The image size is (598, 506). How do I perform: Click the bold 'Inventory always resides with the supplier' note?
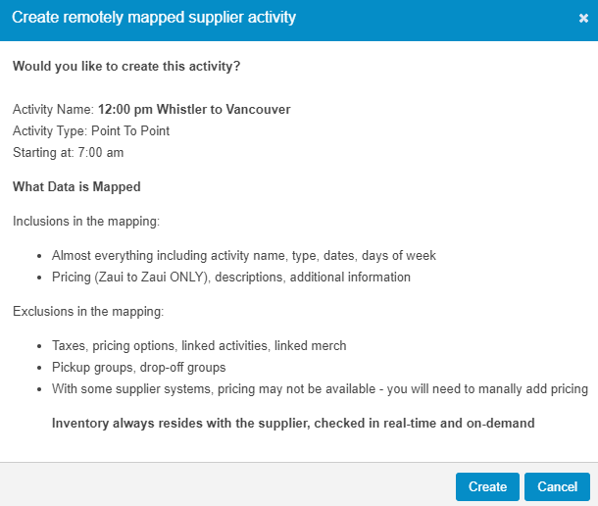pyautogui.click(x=293, y=424)
